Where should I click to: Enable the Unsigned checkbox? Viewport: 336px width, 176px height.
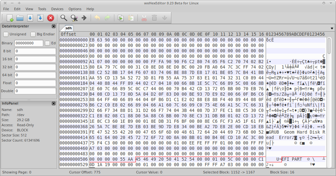click(x=6, y=34)
